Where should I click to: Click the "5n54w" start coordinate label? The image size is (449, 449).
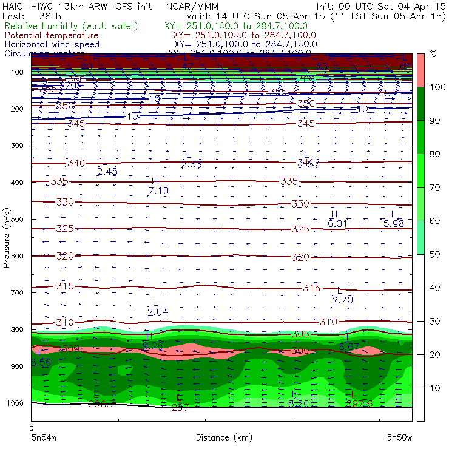click(x=44, y=437)
